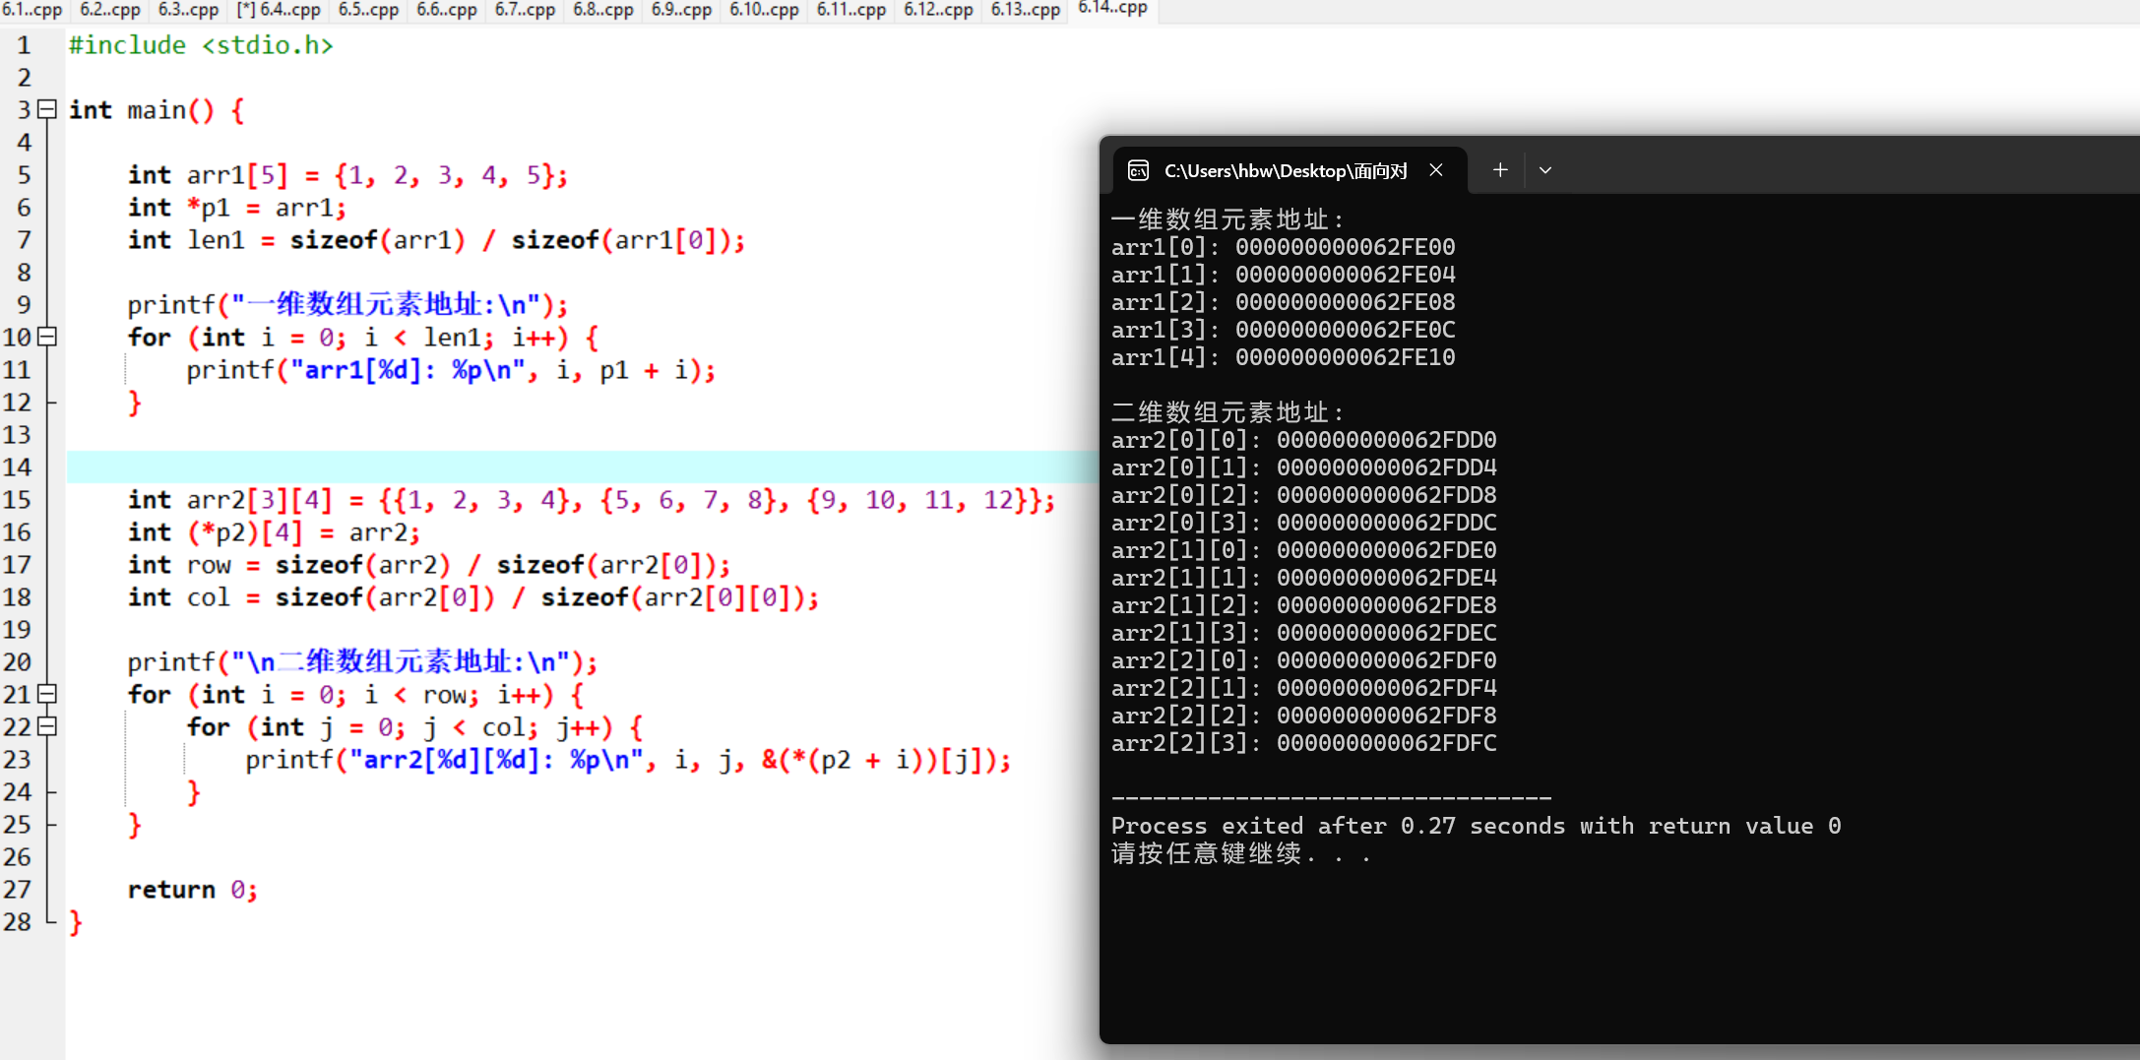Place cursor on the #include <stdio.h> line
The image size is (2140, 1060).
201,45
